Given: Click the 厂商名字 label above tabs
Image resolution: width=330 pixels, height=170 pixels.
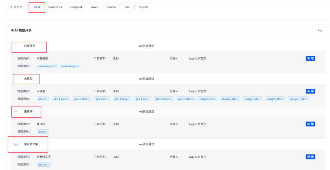Looking at the screenshot, I should (17, 7).
